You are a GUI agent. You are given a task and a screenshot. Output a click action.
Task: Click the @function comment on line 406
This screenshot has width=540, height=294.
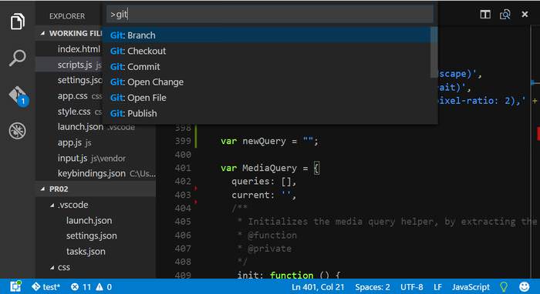point(272,236)
